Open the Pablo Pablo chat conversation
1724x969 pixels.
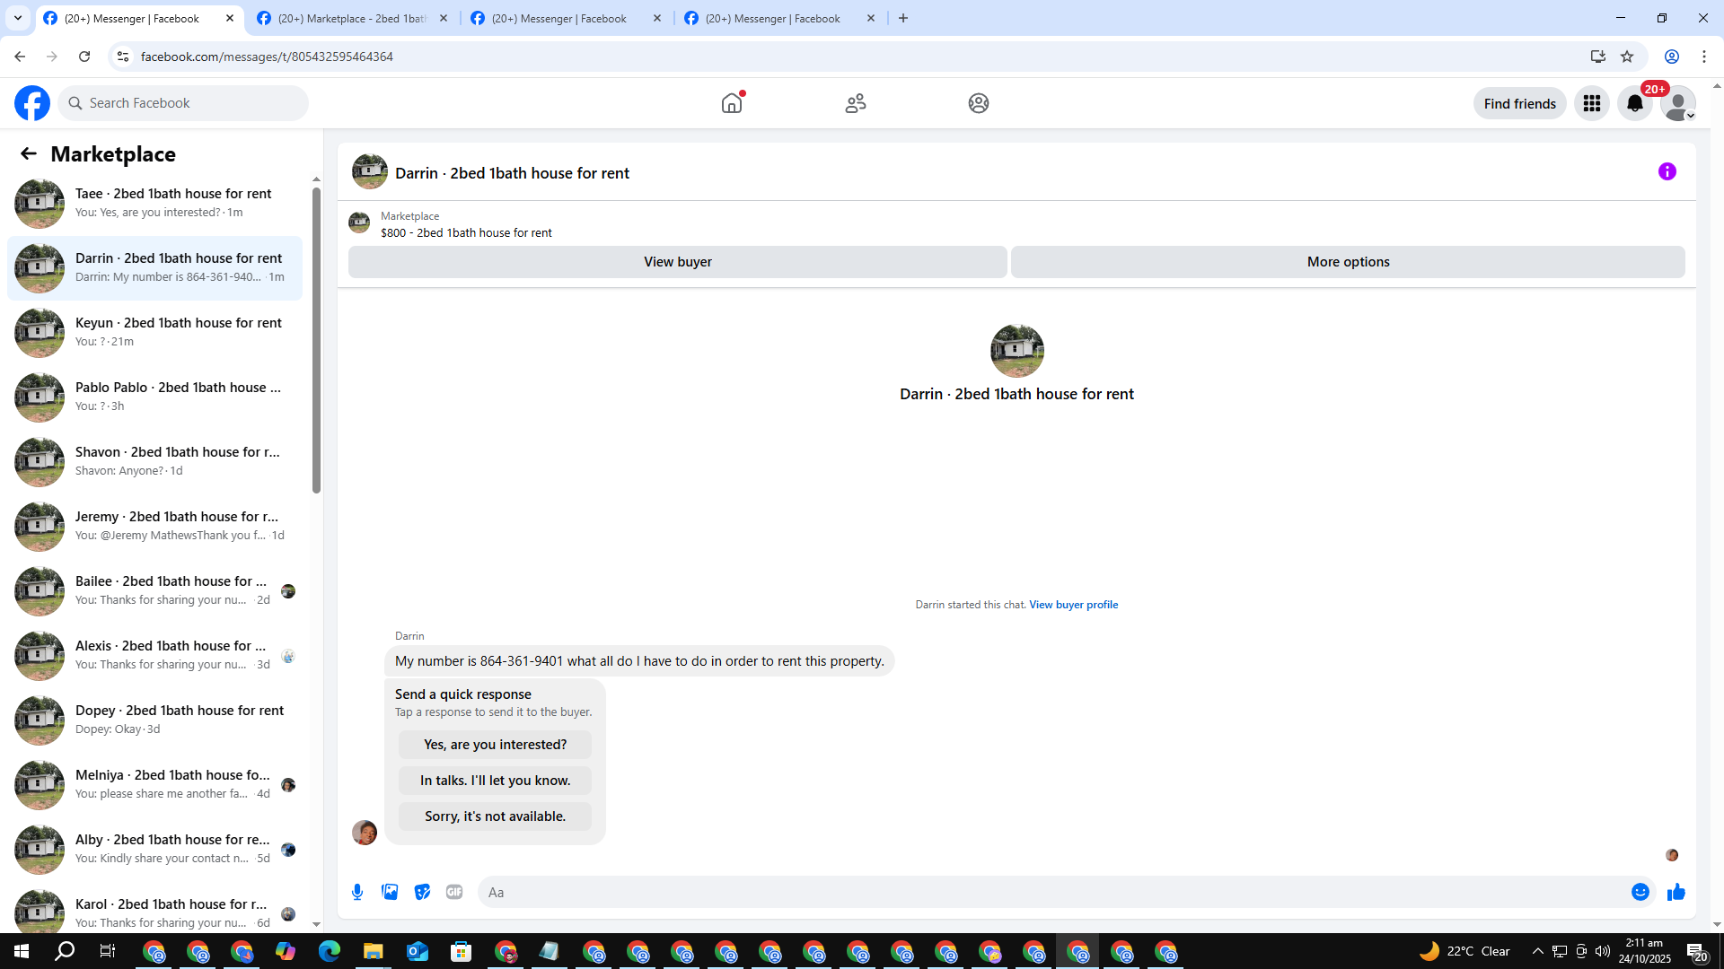tap(154, 397)
